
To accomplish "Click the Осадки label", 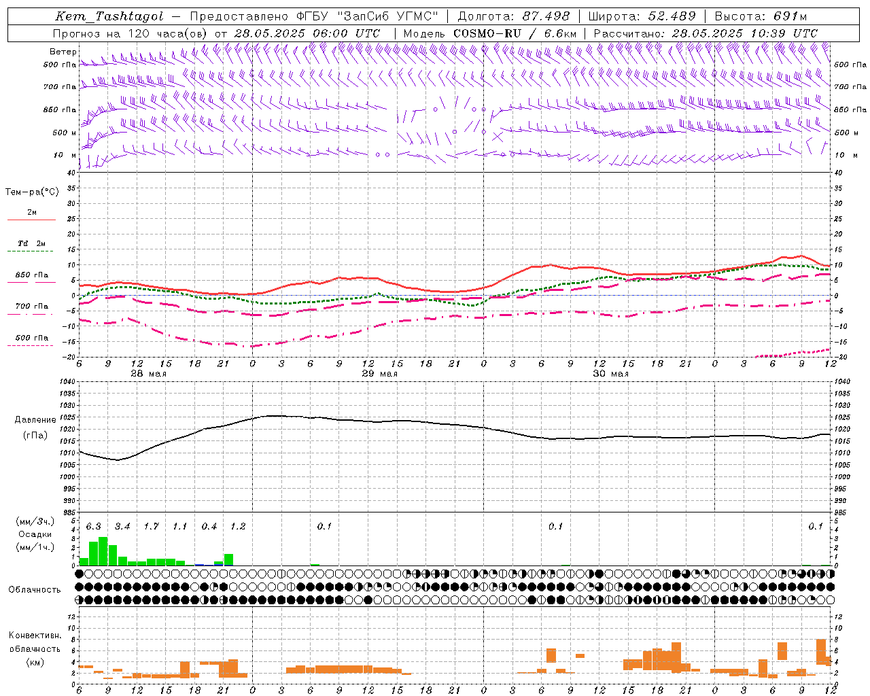I will pos(35,534).
